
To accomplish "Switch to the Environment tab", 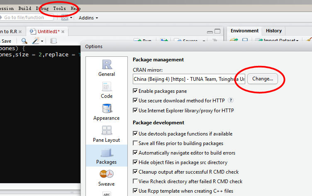I will [x=244, y=31].
